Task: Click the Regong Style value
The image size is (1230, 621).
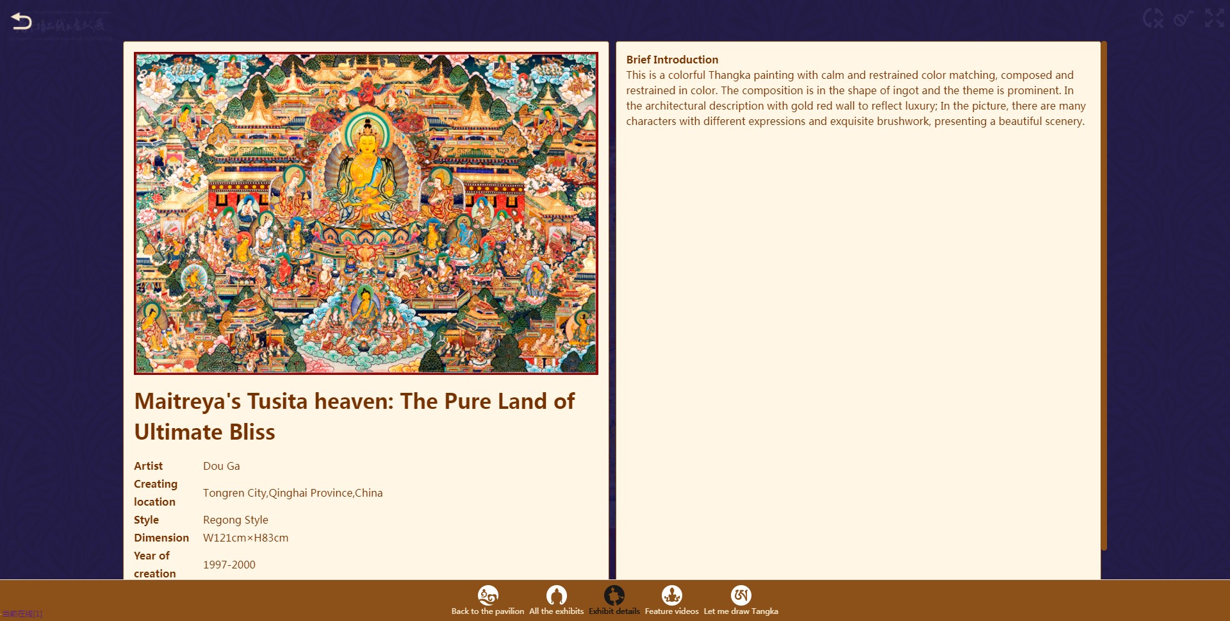Action: click(235, 520)
